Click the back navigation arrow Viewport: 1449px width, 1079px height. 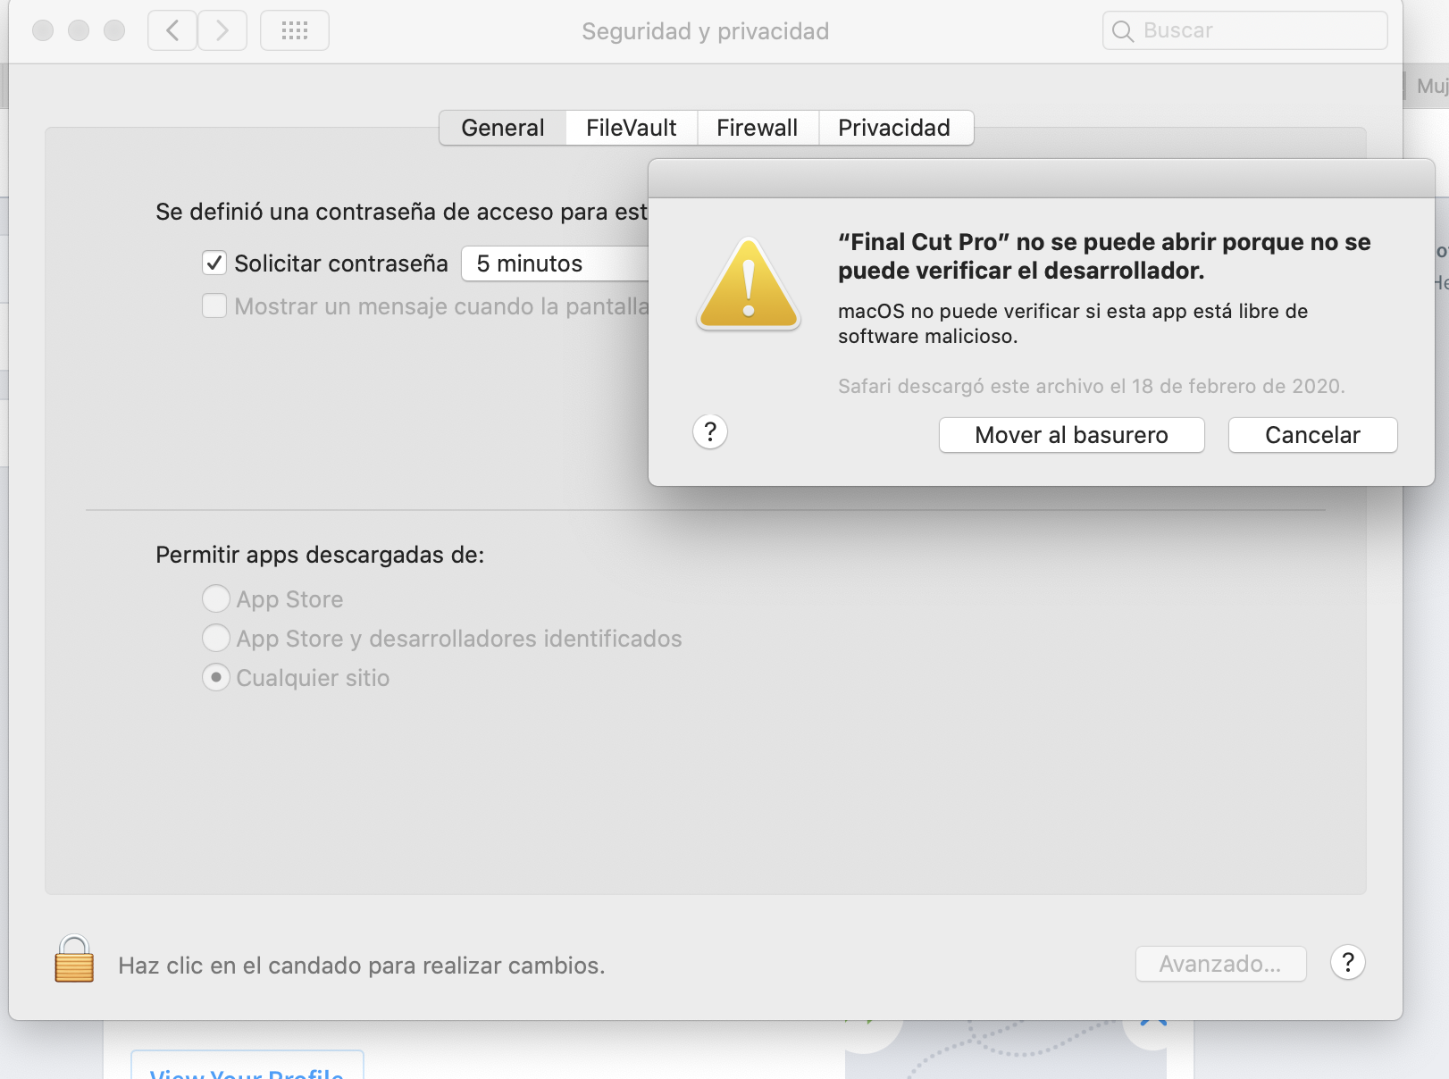coord(172,30)
